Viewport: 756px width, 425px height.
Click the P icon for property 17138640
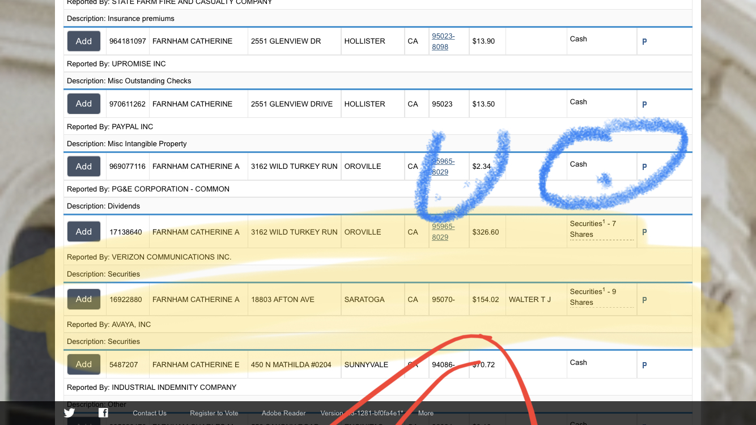click(644, 232)
